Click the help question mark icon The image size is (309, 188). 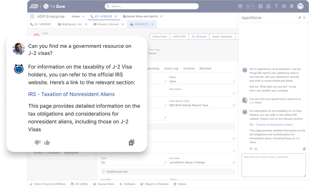(x=276, y=6)
